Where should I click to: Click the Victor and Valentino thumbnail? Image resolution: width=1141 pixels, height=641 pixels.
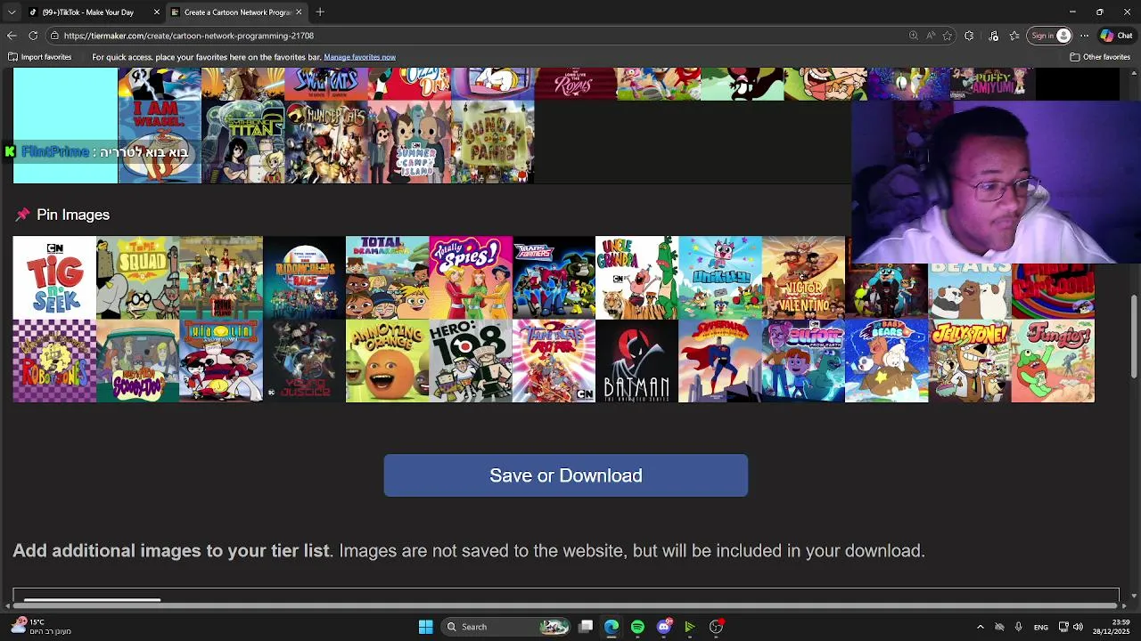point(803,277)
